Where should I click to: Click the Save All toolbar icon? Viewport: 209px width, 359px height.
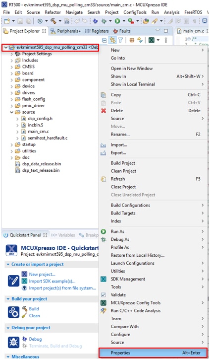point(28,21)
